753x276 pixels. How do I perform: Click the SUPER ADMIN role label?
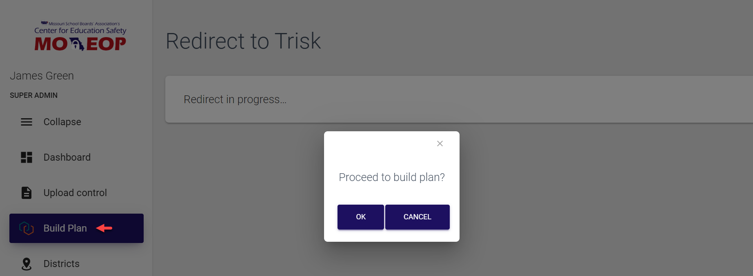[x=34, y=95]
